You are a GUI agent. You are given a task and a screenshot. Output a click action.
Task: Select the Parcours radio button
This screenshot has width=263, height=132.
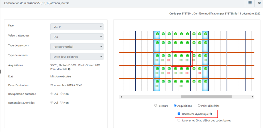[156, 106]
